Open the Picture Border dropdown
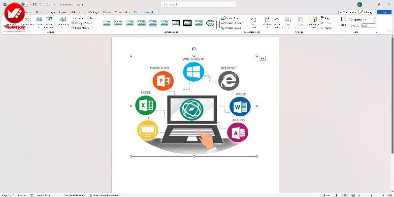The width and height of the screenshot is (394, 197). click(x=232, y=18)
